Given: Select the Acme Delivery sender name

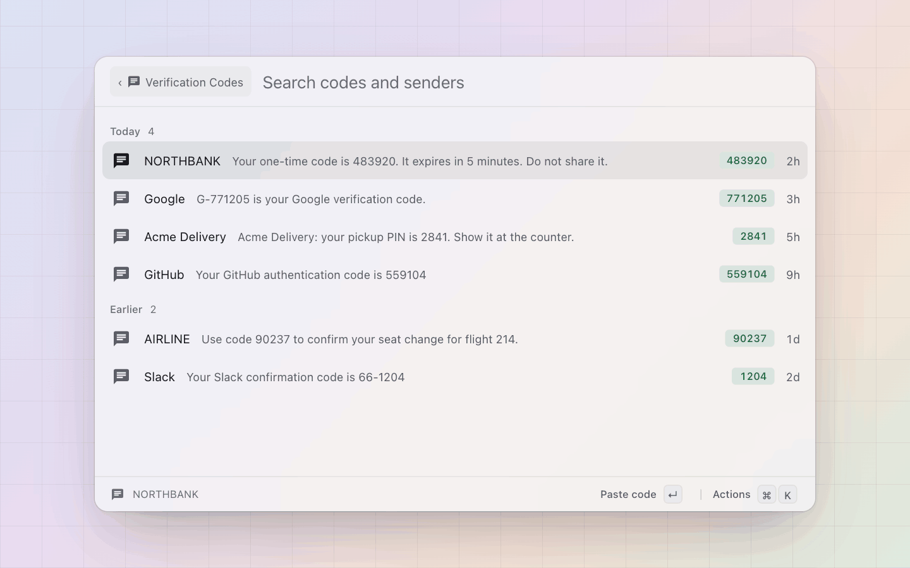Looking at the screenshot, I should 185,237.
